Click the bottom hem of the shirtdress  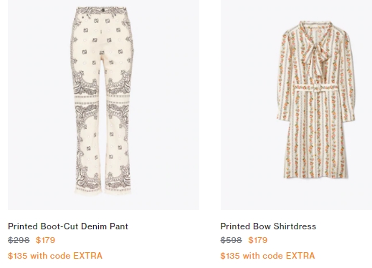[315, 176]
